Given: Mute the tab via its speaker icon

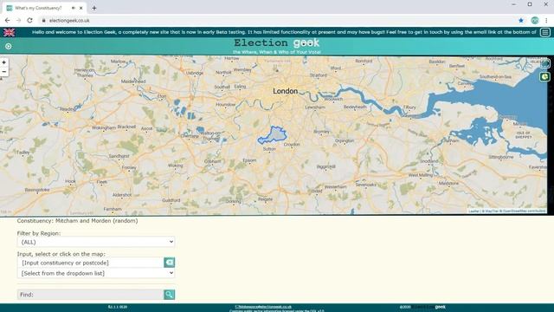Looking at the screenshot, I should [x=74, y=8].
